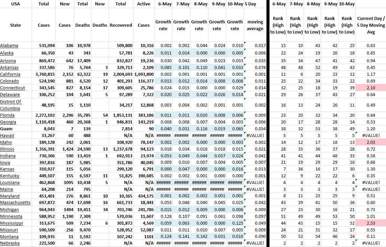Click Idaho's pink highlighted 2.03 cell
386x247 pixels.
click(x=370, y=142)
